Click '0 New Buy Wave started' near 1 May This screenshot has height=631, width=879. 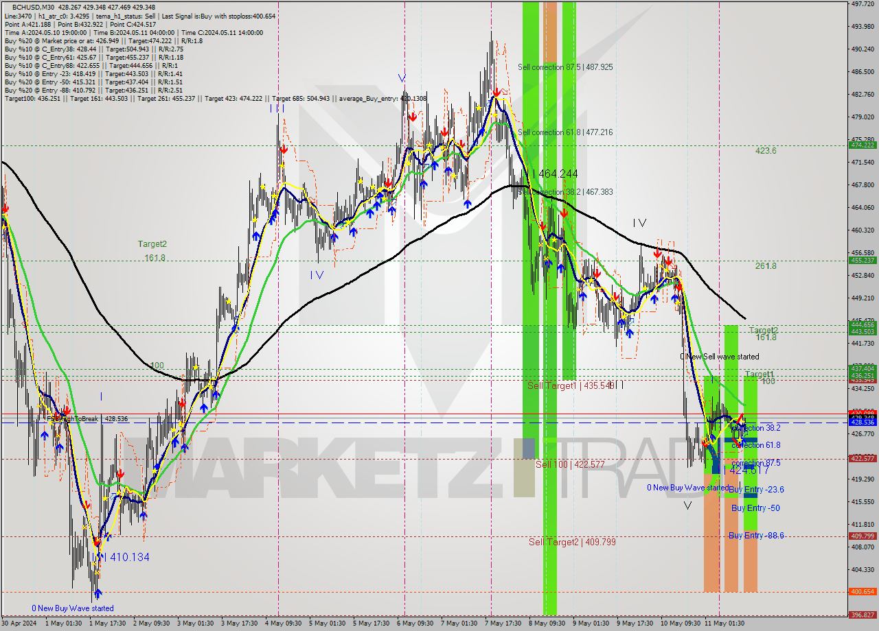pos(73,608)
